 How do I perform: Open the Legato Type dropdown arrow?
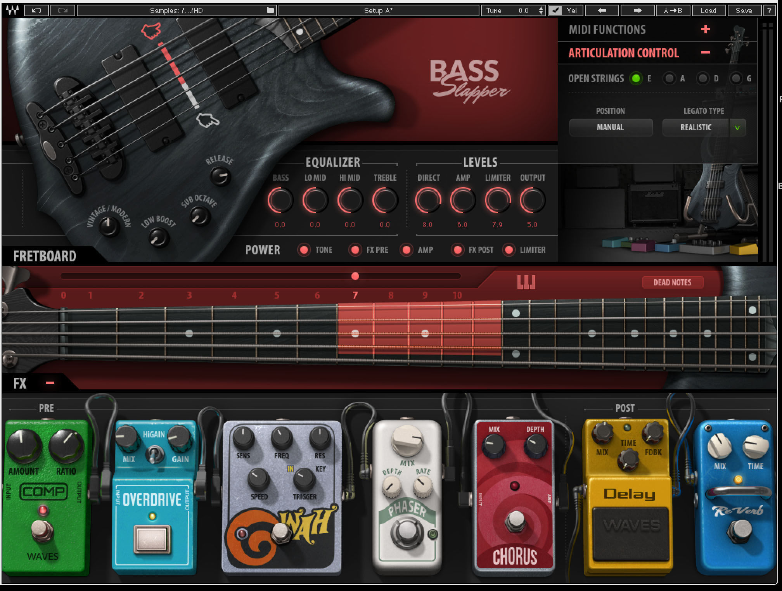(x=737, y=128)
